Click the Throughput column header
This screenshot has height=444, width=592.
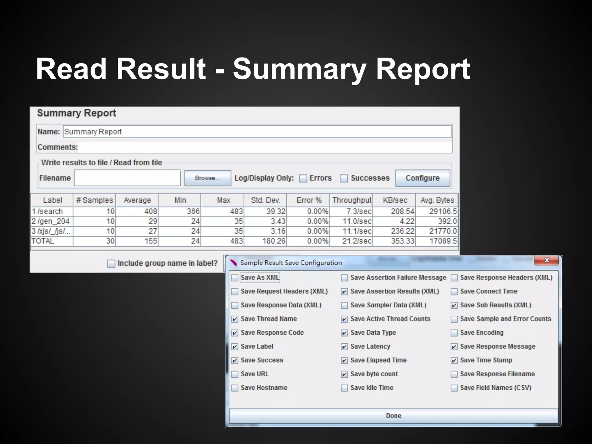351,200
